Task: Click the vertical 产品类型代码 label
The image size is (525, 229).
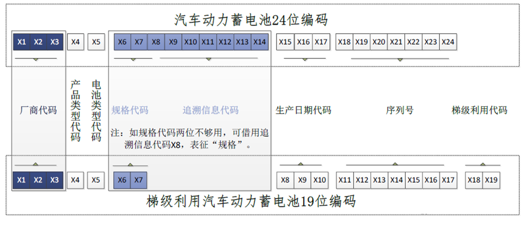Action: 75,110
